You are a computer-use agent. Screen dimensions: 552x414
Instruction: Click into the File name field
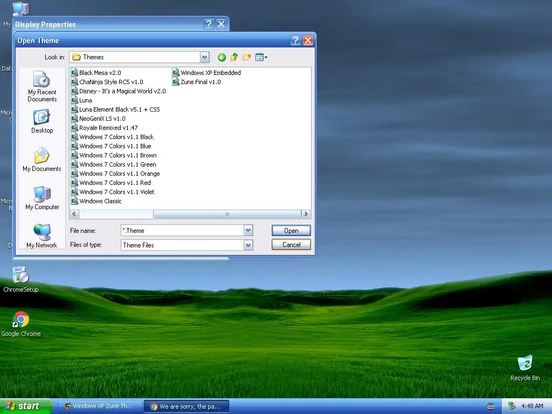pyautogui.click(x=182, y=231)
